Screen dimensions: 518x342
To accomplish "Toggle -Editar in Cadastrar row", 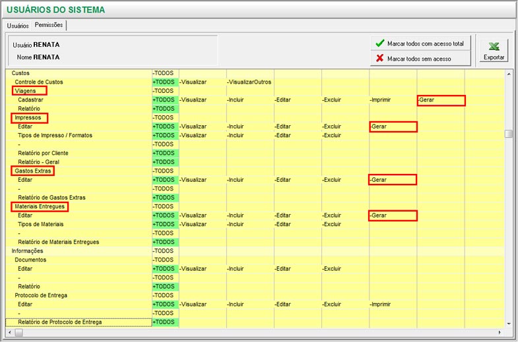I will pyautogui.click(x=298, y=100).
